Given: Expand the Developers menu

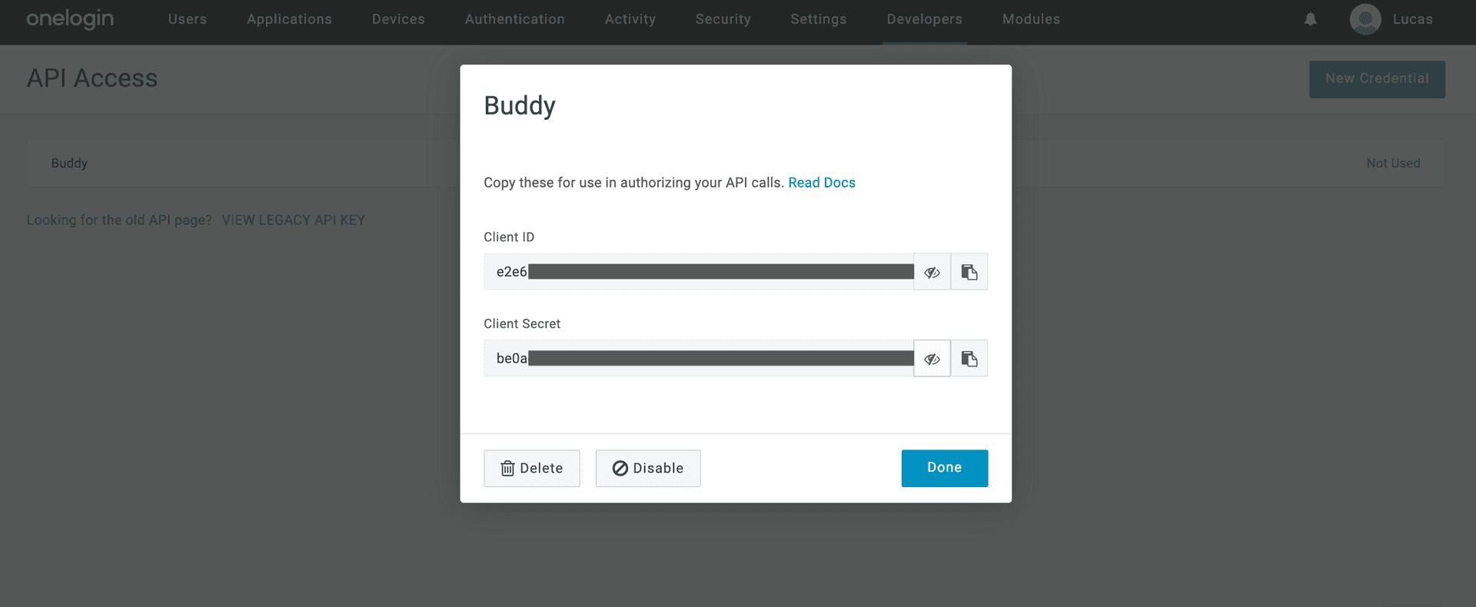Looking at the screenshot, I should (924, 19).
